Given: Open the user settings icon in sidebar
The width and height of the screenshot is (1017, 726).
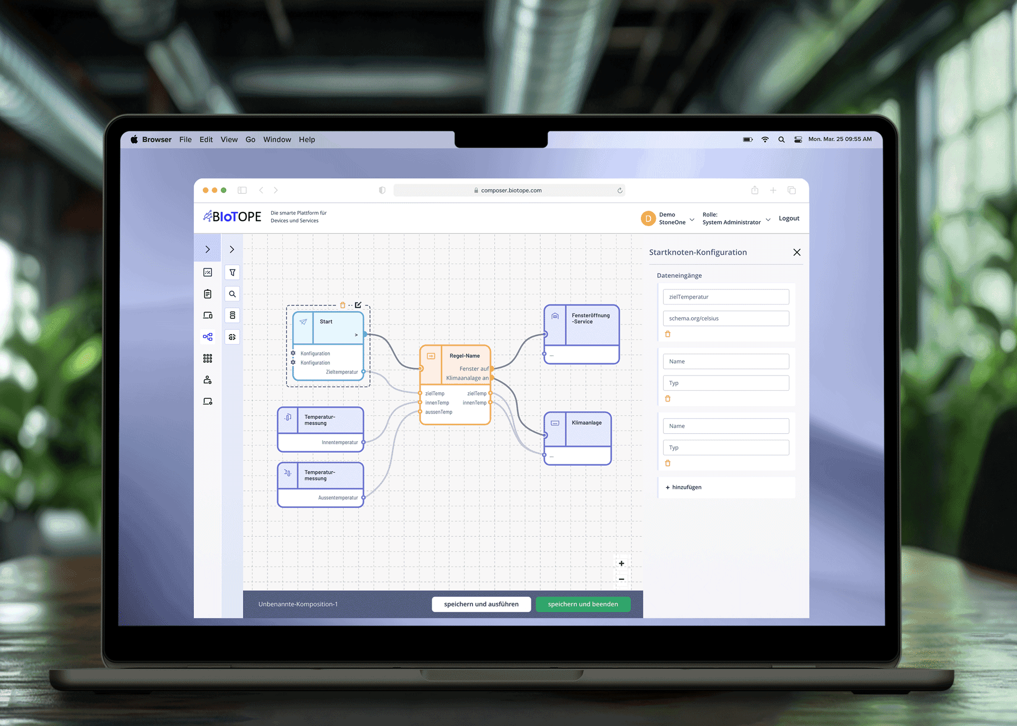Looking at the screenshot, I should click(208, 380).
